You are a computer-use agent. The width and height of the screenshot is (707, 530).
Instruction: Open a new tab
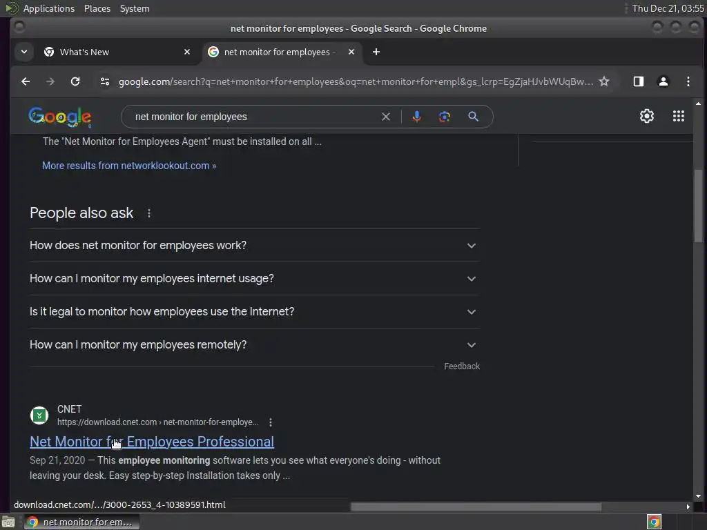pos(376,52)
